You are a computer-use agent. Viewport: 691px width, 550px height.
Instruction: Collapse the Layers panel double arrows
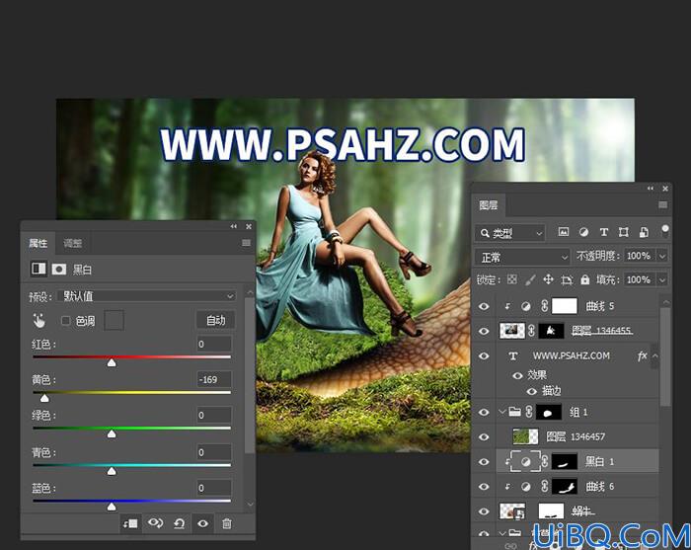pos(651,189)
